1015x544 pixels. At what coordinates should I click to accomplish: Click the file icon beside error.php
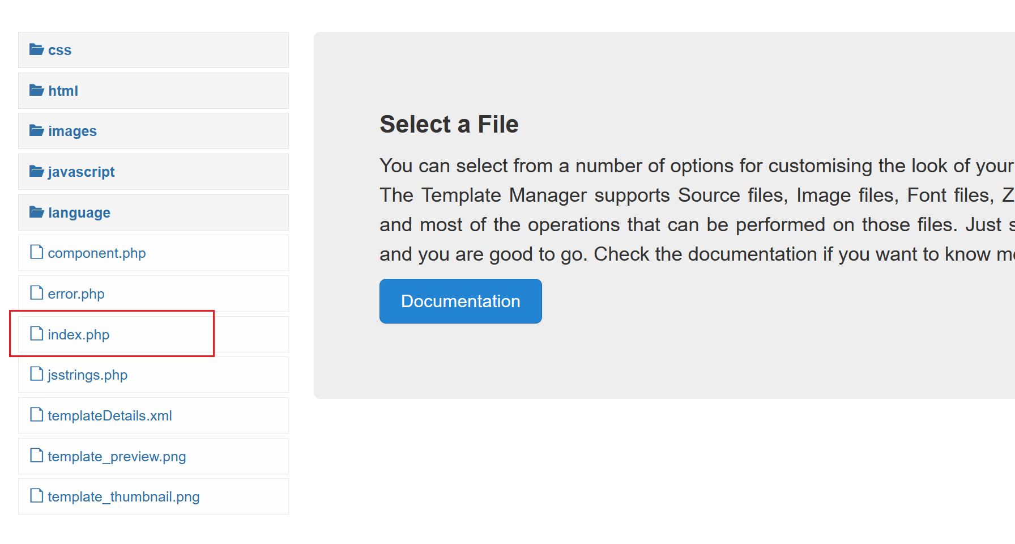coord(37,293)
